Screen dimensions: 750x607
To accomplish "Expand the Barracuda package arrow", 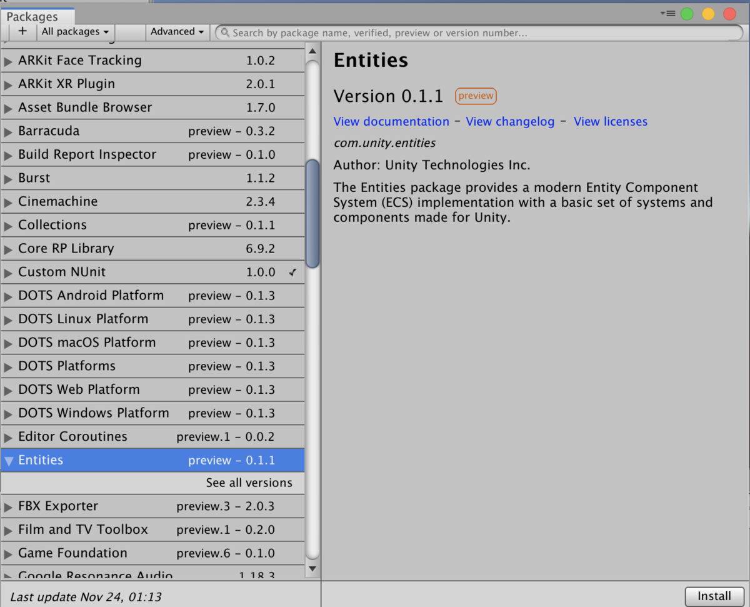I will coord(8,132).
